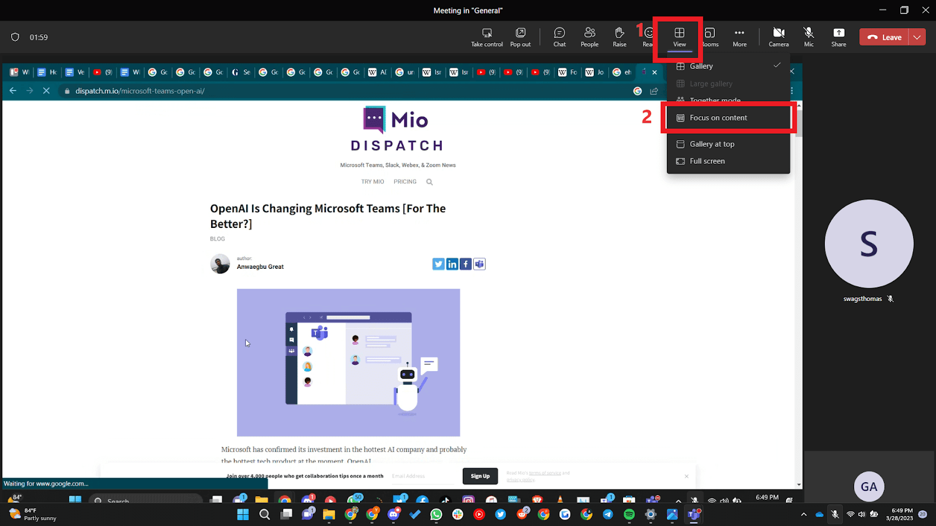This screenshot has width=936, height=526.
Task: Leave the meeting
Action: click(x=884, y=37)
